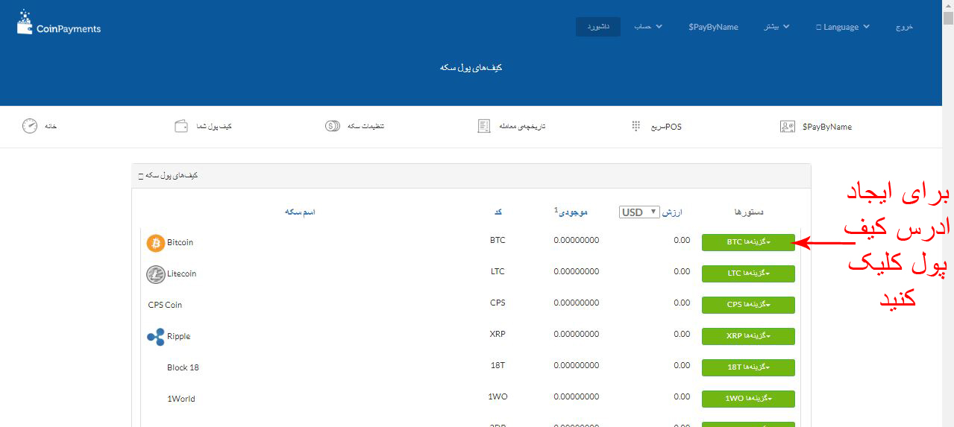Click the Ripple coin icon
This screenshot has width=954, height=427.
156,337
